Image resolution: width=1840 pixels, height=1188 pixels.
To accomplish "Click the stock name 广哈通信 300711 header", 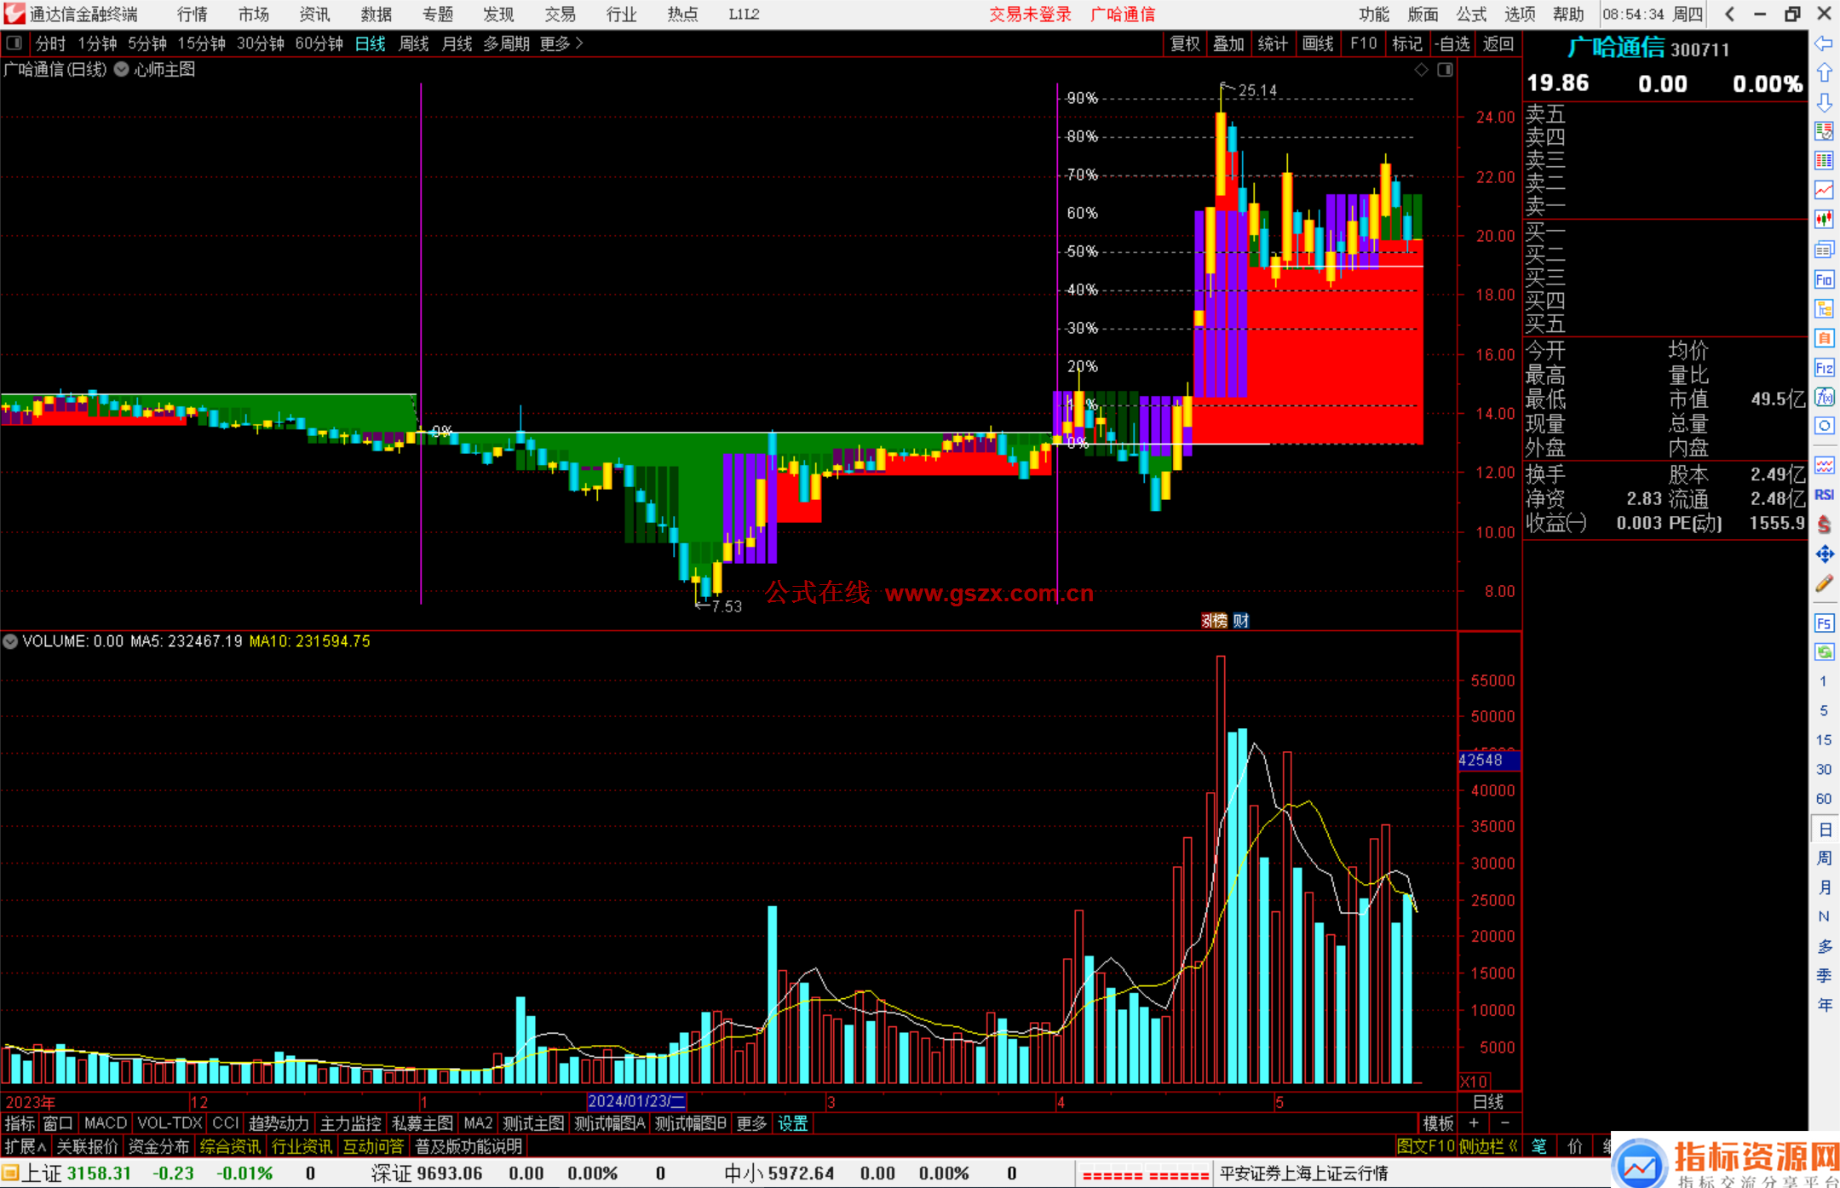I will tap(1648, 48).
